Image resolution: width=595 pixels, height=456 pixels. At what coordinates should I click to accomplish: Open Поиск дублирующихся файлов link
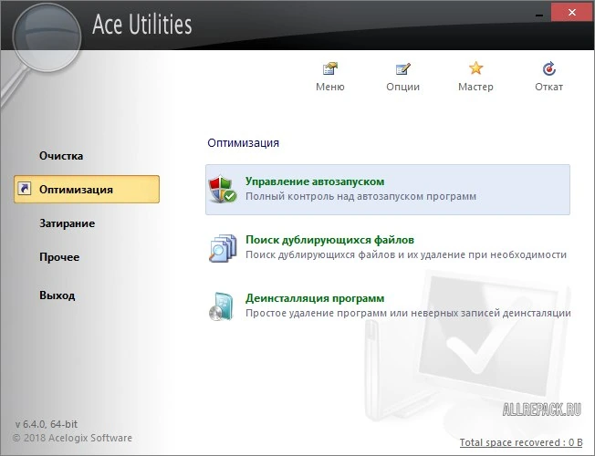[x=329, y=240]
